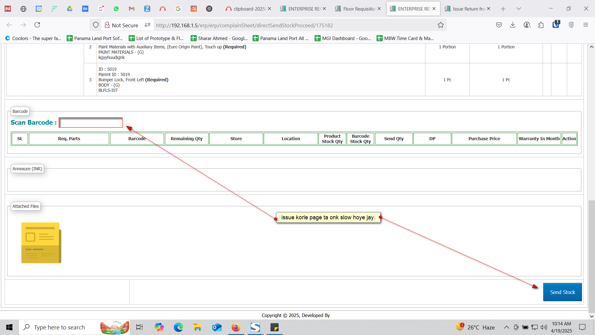
Task: Click the reload page icon
Action: tap(37, 25)
